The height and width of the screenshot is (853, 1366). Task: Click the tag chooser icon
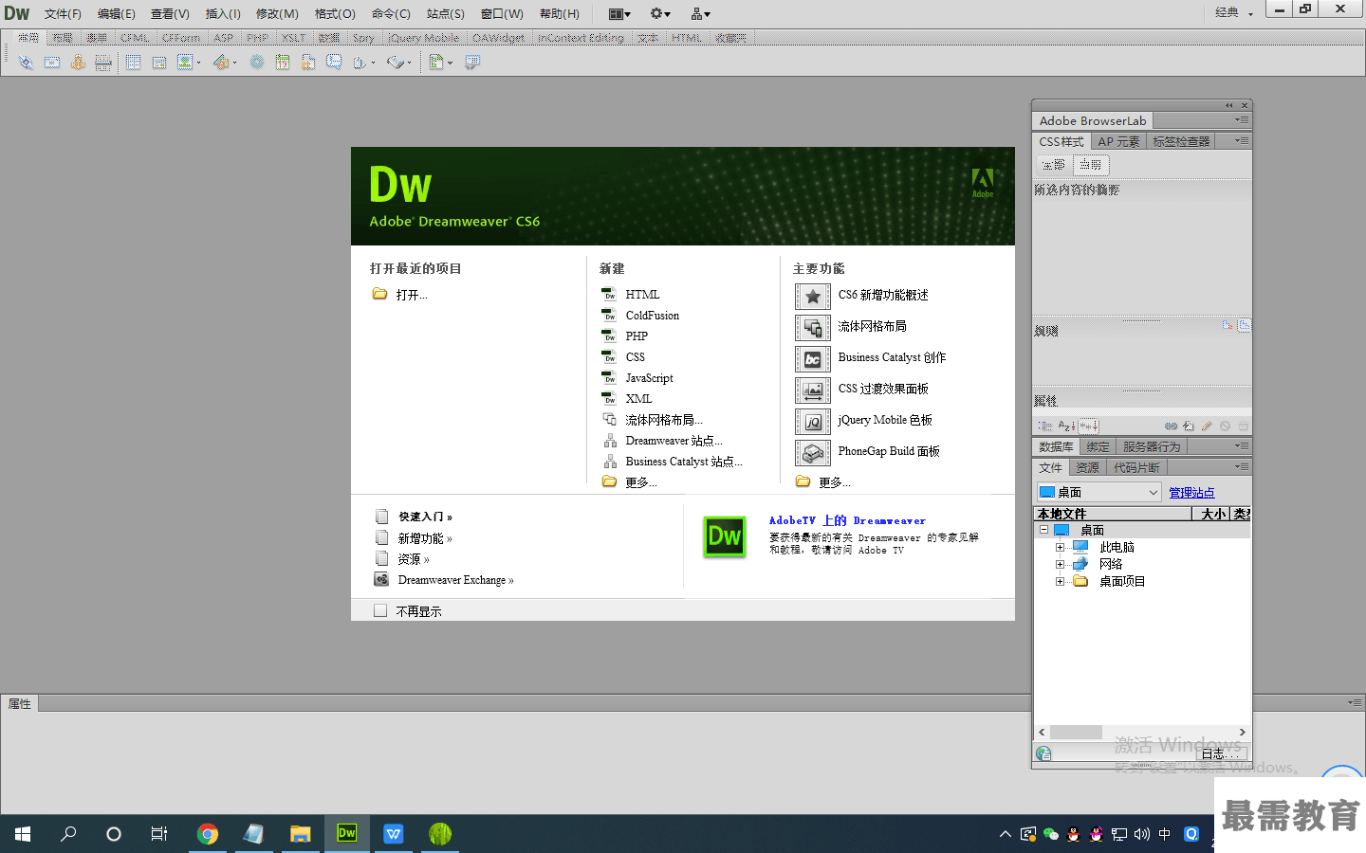point(472,63)
